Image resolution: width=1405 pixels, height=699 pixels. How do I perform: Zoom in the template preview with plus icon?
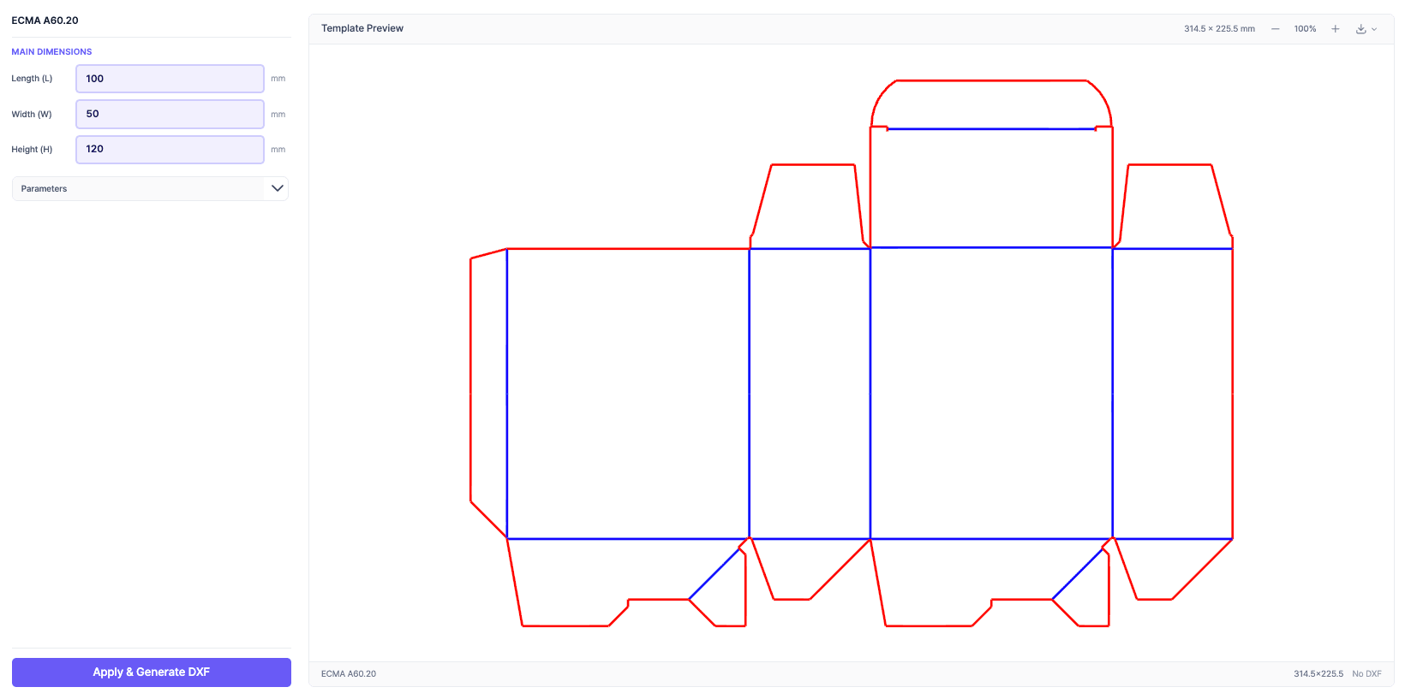[x=1335, y=29]
